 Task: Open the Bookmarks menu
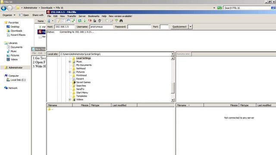(94, 16)
